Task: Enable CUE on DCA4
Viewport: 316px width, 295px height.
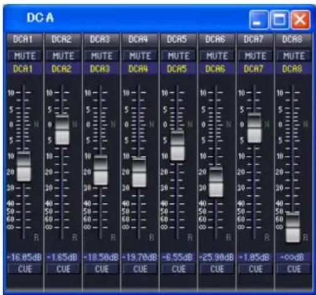Action: [x=140, y=269]
